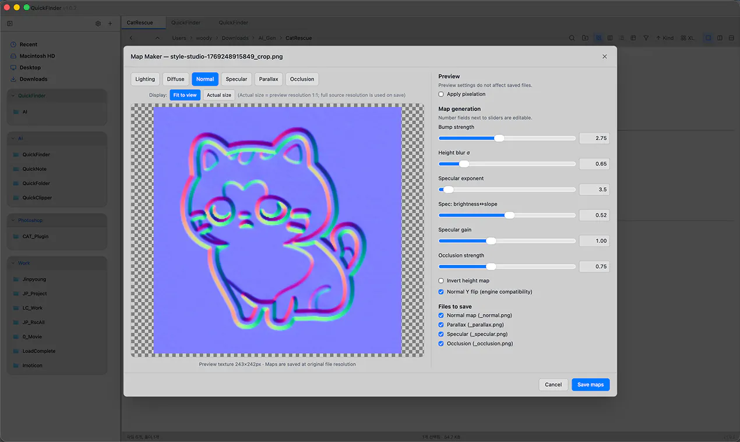The height and width of the screenshot is (442, 740).
Task: Select the single pane layout icon
Action: point(709,38)
